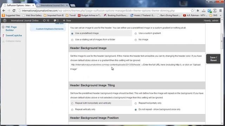Click the Save / Reset button
This screenshot has height=126, width=225.
coord(213,59)
